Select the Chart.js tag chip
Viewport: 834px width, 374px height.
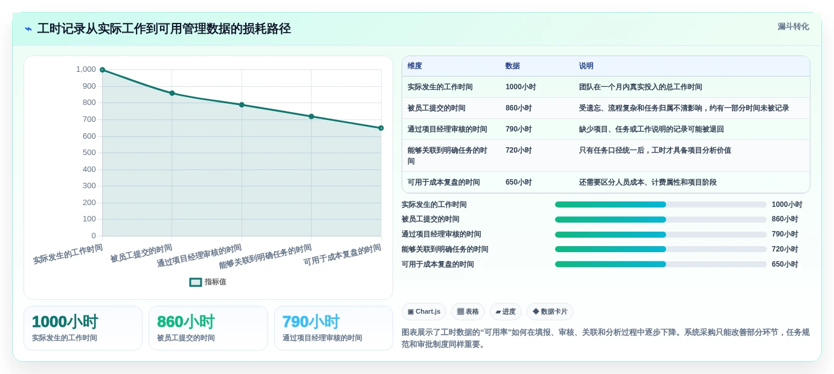[424, 311]
